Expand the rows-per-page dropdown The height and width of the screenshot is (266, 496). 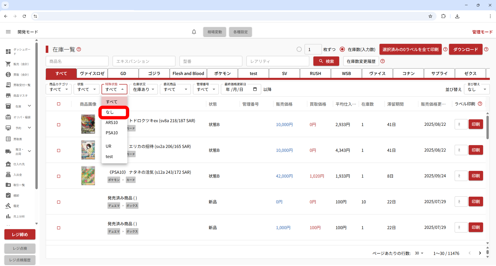419,253
